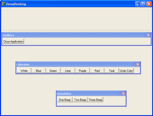The height and width of the screenshot is (116, 153).
Task: Choose the Teal color button
Action: point(112,71)
